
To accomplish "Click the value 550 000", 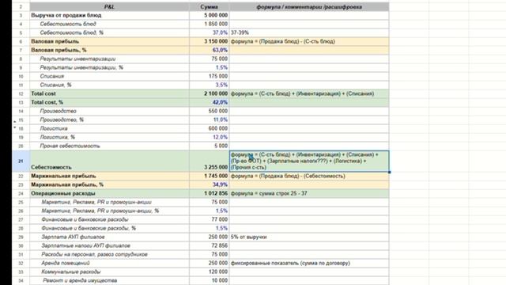I will tap(209, 111).
